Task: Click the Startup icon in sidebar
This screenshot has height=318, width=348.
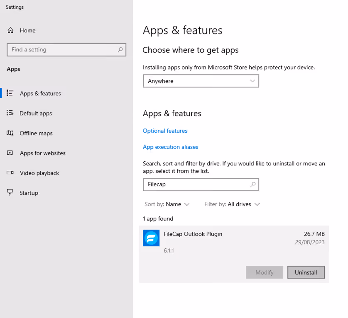Action: pos(10,192)
